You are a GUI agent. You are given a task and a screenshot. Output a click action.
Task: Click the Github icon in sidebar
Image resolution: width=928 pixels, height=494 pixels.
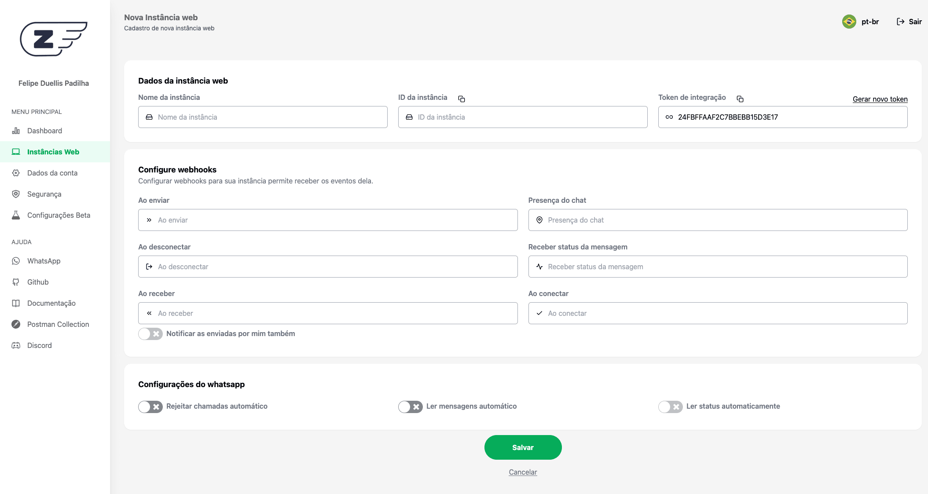click(x=16, y=282)
